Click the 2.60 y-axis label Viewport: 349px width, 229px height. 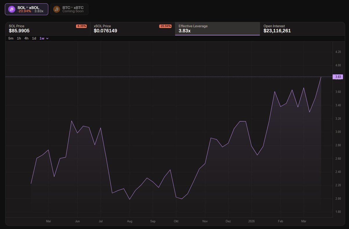338,158
